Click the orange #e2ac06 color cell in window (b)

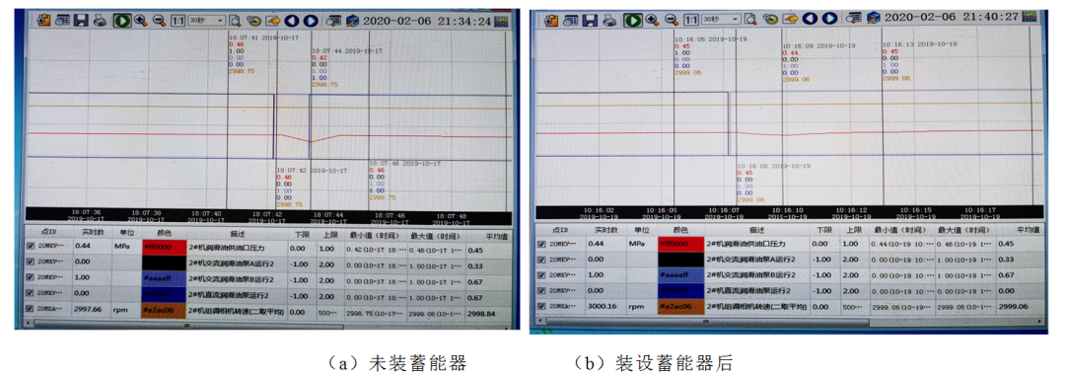(x=681, y=307)
